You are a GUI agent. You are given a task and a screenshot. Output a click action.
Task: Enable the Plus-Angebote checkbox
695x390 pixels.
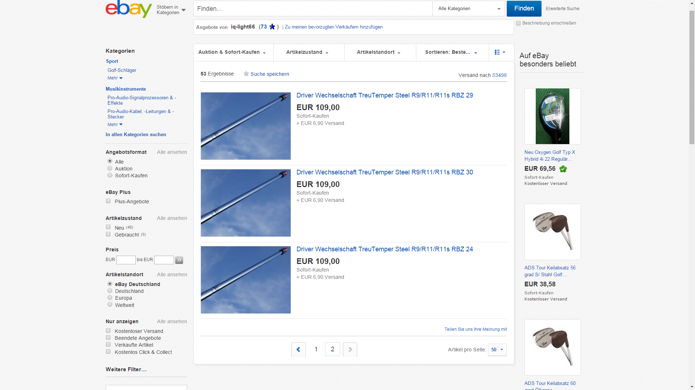108,201
